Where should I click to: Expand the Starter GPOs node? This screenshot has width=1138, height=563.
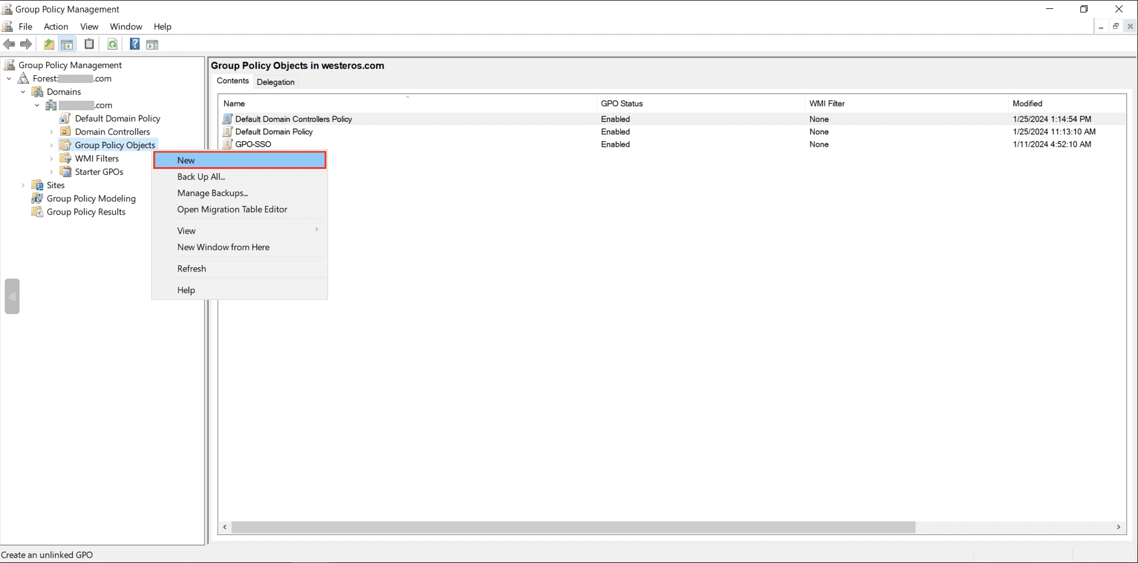coord(51,172)
